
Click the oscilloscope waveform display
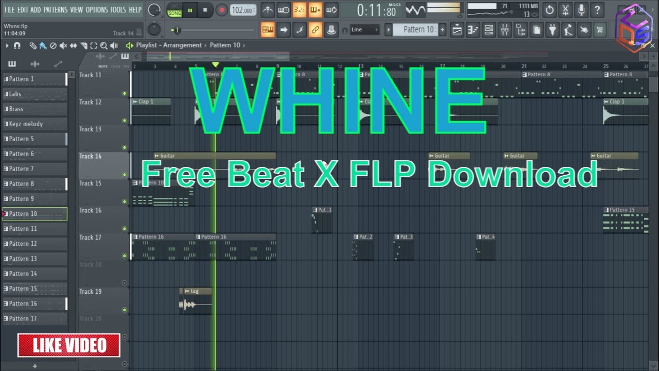[x=415, y=10]
